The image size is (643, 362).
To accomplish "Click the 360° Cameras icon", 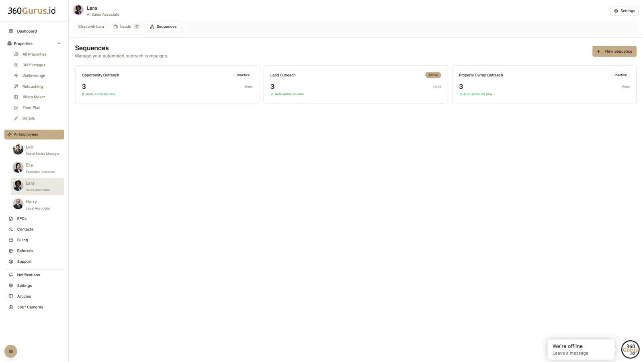I will click(11, 307).
